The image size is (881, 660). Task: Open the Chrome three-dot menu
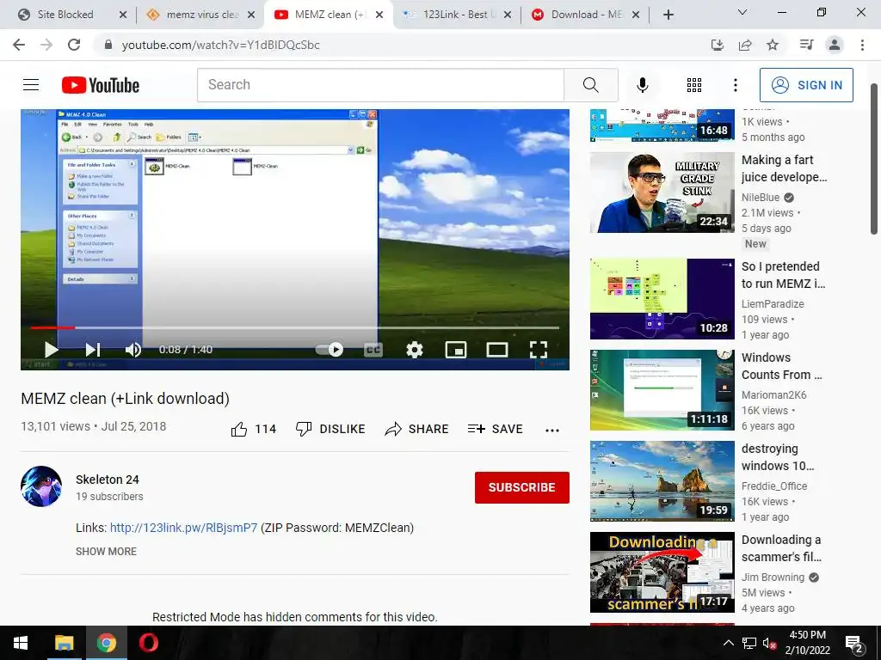(x=862, y=45)
